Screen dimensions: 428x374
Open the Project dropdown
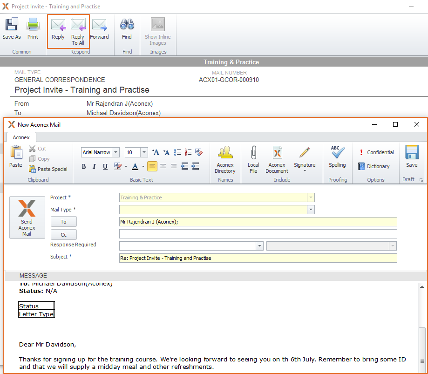311,197
